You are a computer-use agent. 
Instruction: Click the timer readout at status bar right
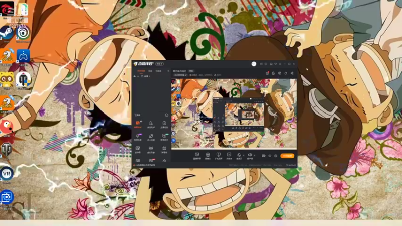click(291, 165)
